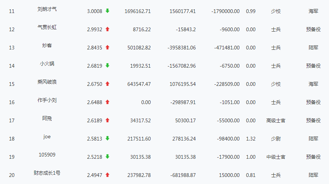Viewport: 329px width, 184px height.
Task: Click the value -15843.2
Action: pos(186,30)
